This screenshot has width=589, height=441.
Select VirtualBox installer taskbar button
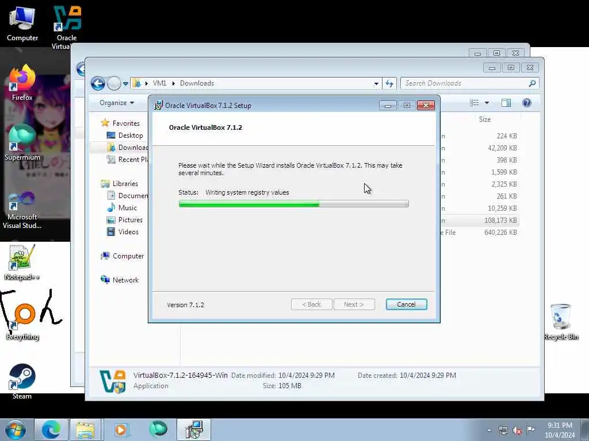[x=194, y=430]
